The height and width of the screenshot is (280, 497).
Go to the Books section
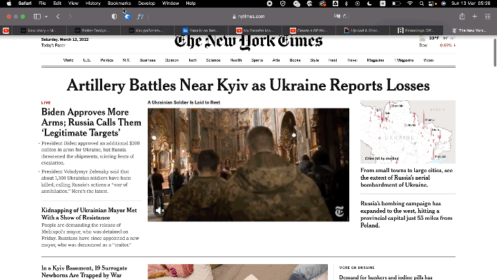(x=295, y=60)
